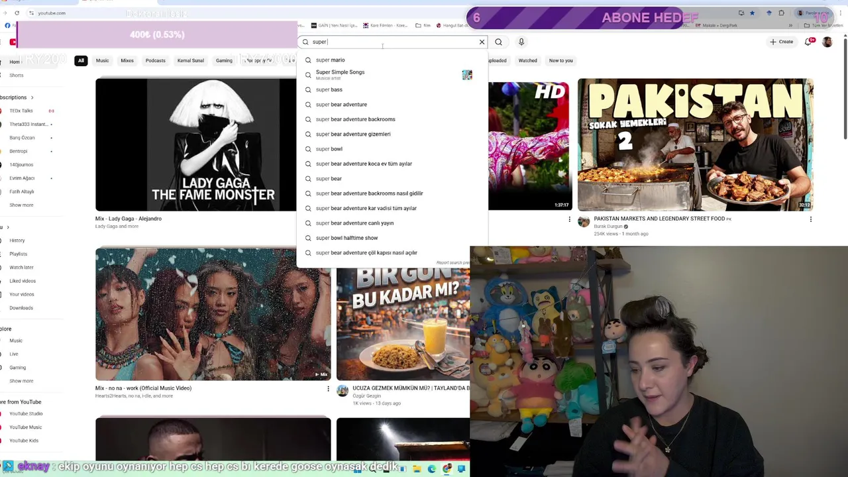Open Downloads in the sidebar
Image resolution: width=848 pixels, height=477 pixels.
click(21, 307)
